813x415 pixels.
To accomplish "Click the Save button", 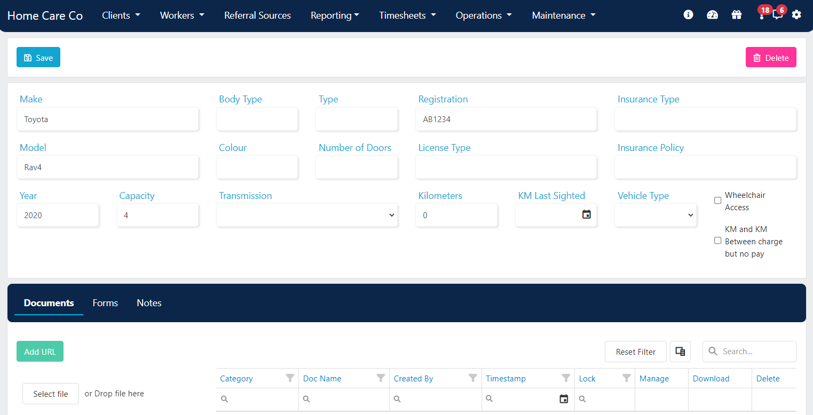I will [x=38, y=57].
